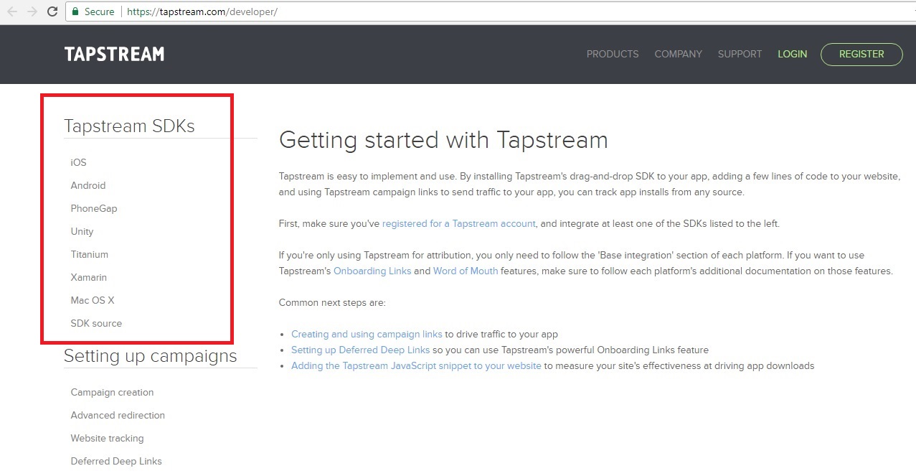Open 'Adding the Tapstream JavaScript snippet' link

click(x=416, y=365)
